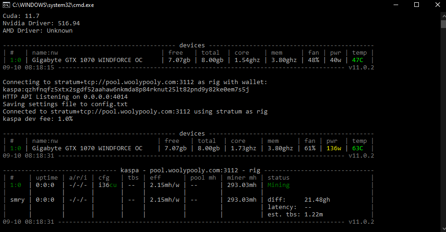Click the diff 21.48gh value
Viewport: 446px width, 232px height.
click(317, 200)
